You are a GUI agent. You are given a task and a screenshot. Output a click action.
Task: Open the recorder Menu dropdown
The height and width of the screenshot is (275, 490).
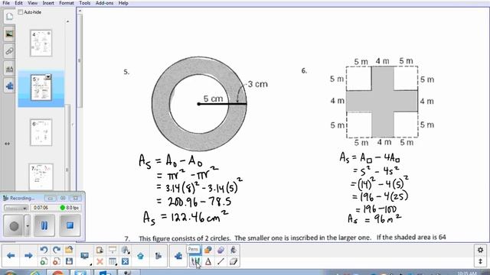16,208
